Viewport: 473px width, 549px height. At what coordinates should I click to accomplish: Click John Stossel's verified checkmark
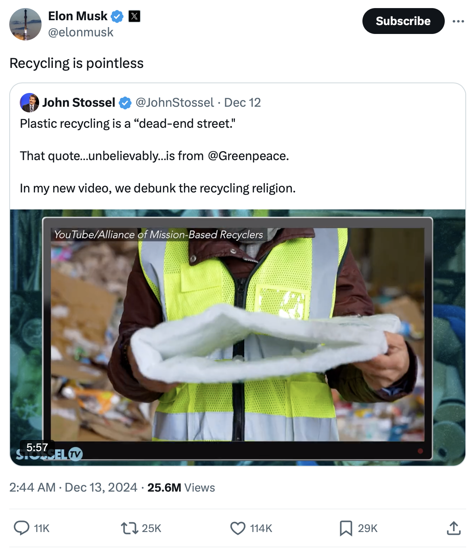(x=125, y=103)
